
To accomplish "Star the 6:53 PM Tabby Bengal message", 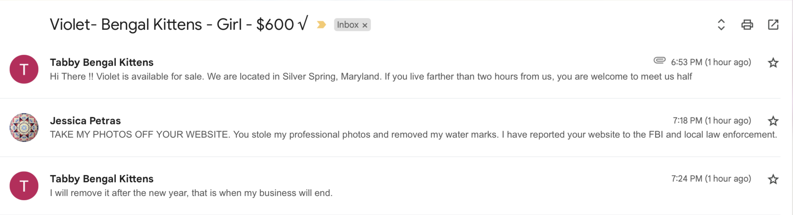I will 773,63.
